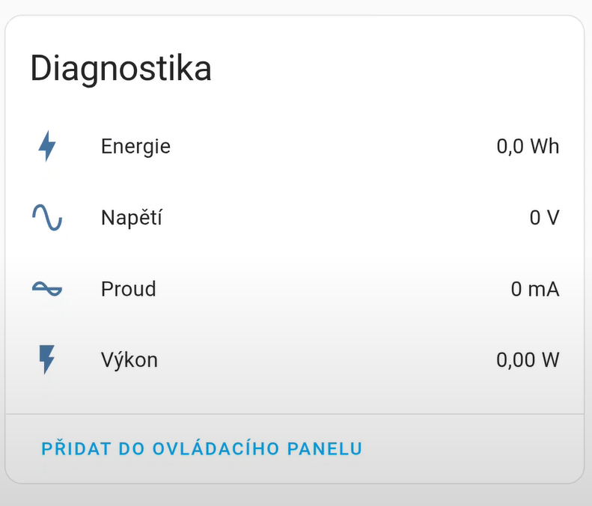Click the 0 mA current value
The width and height of the screenshot is (592, 506).
pyautogui.click(x=535, y=289)
